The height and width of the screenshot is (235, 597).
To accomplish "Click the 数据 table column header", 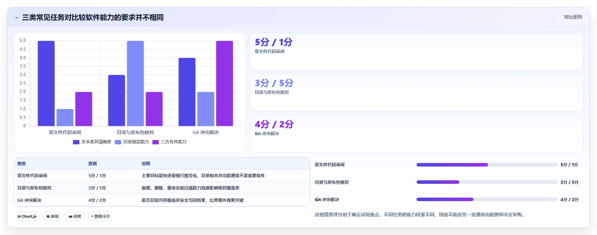I will (93, 164).
